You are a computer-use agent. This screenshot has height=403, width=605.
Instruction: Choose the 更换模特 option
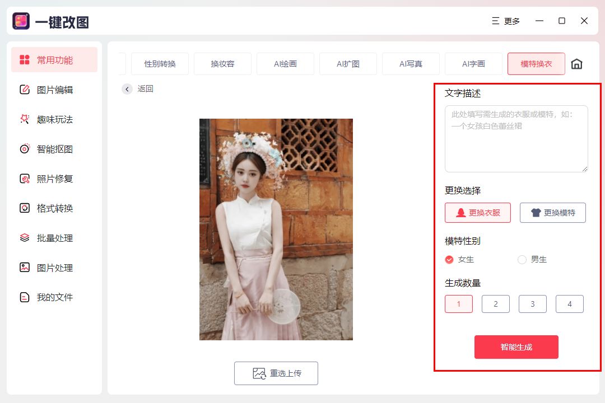(x=552, y=213)
